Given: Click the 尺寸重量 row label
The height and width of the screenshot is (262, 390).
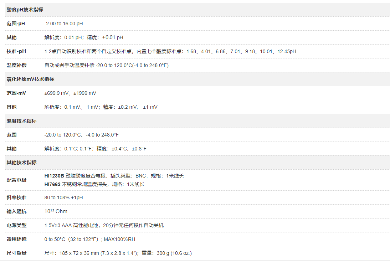Looking at the screenshot, I should coord(16,253).
